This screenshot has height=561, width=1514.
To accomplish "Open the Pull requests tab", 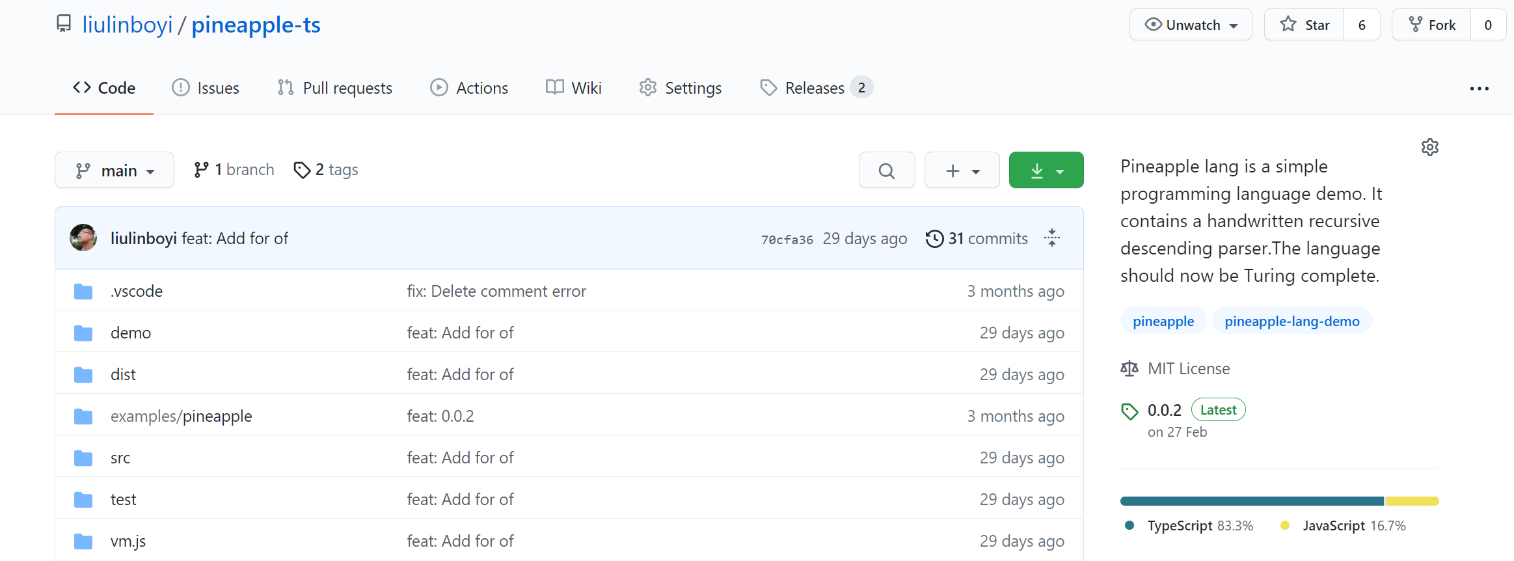I will (x=335, y=88).
